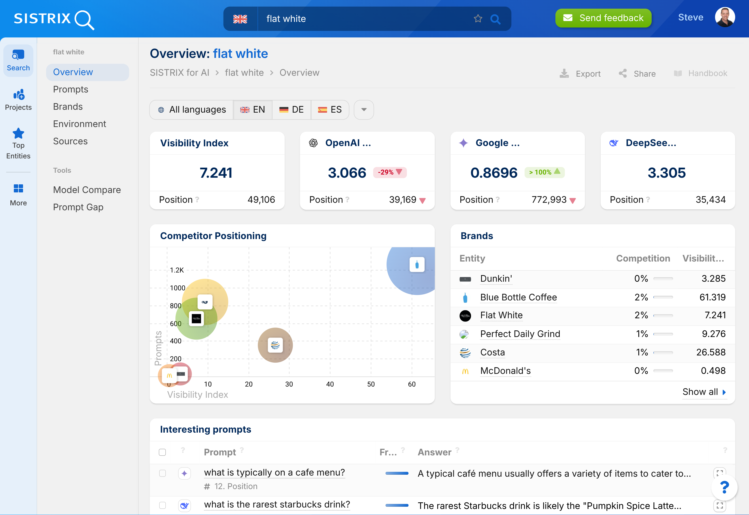
Task: Click DeepSeek model icon beside starbucks prompt
Action: 184,505
